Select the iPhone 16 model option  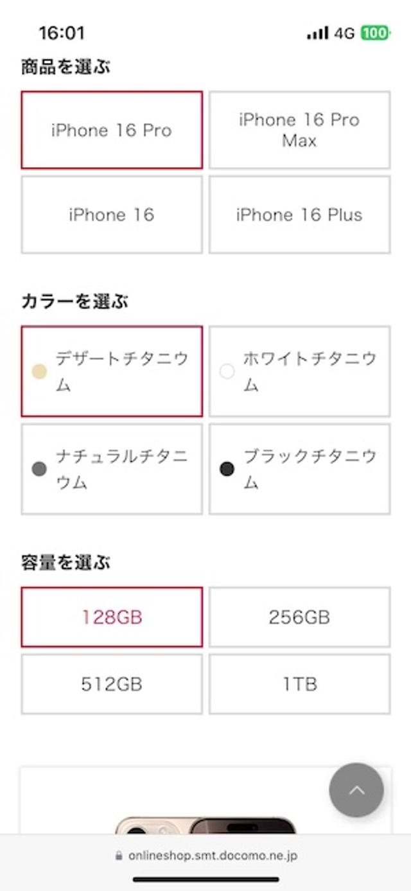[112, 215]
